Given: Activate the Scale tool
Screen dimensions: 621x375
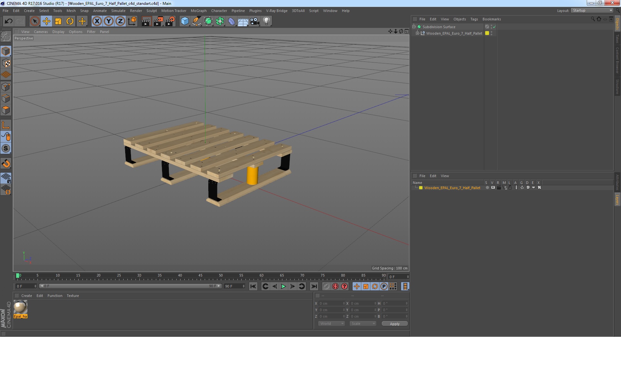Looking at the screenshot, I should click(x=58, y=21).
